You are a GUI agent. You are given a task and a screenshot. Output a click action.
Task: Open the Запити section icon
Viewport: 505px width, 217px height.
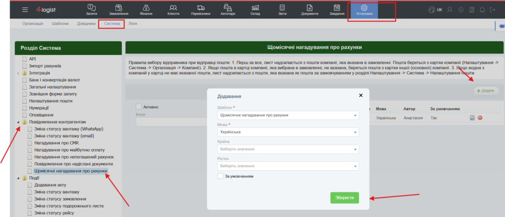click(x=91, y=7)
